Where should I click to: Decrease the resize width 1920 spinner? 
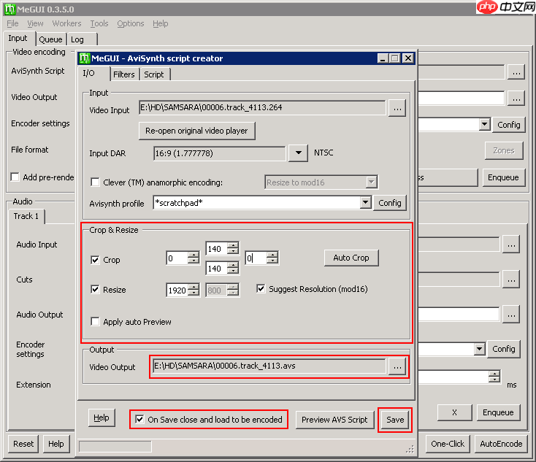click(194, 293)
